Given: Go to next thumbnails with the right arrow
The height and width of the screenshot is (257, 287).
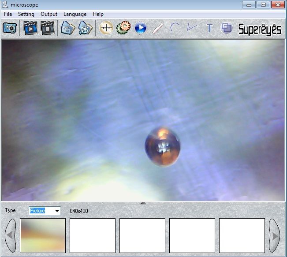Looking at the screenshot, I should [274, 236].
